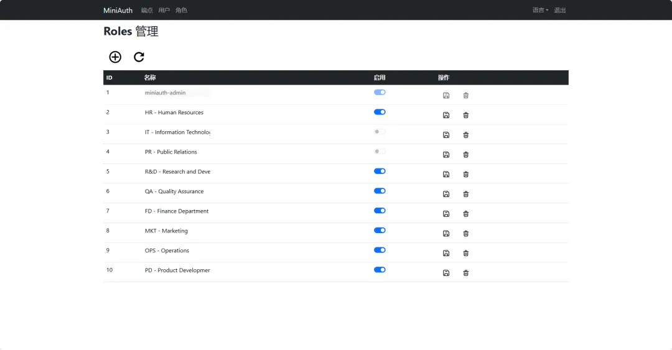The image size is (672, 350).
Task: Click the refresh roles icon
Action: coord(139,57)
